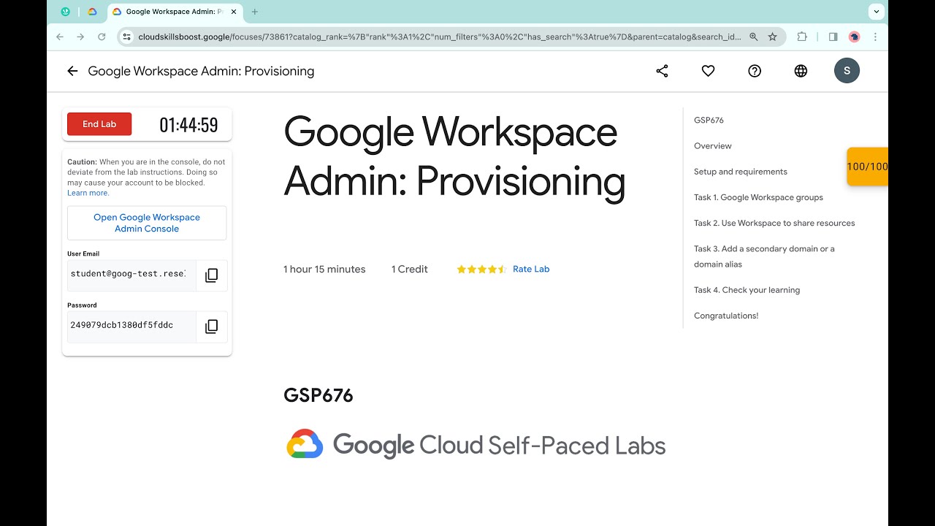Follow the Learn more link
Image resolution: width=935 pixels, height=526 pixels.
[x=88, y=193]
